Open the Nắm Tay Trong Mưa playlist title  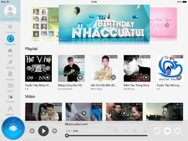[136, 85]
